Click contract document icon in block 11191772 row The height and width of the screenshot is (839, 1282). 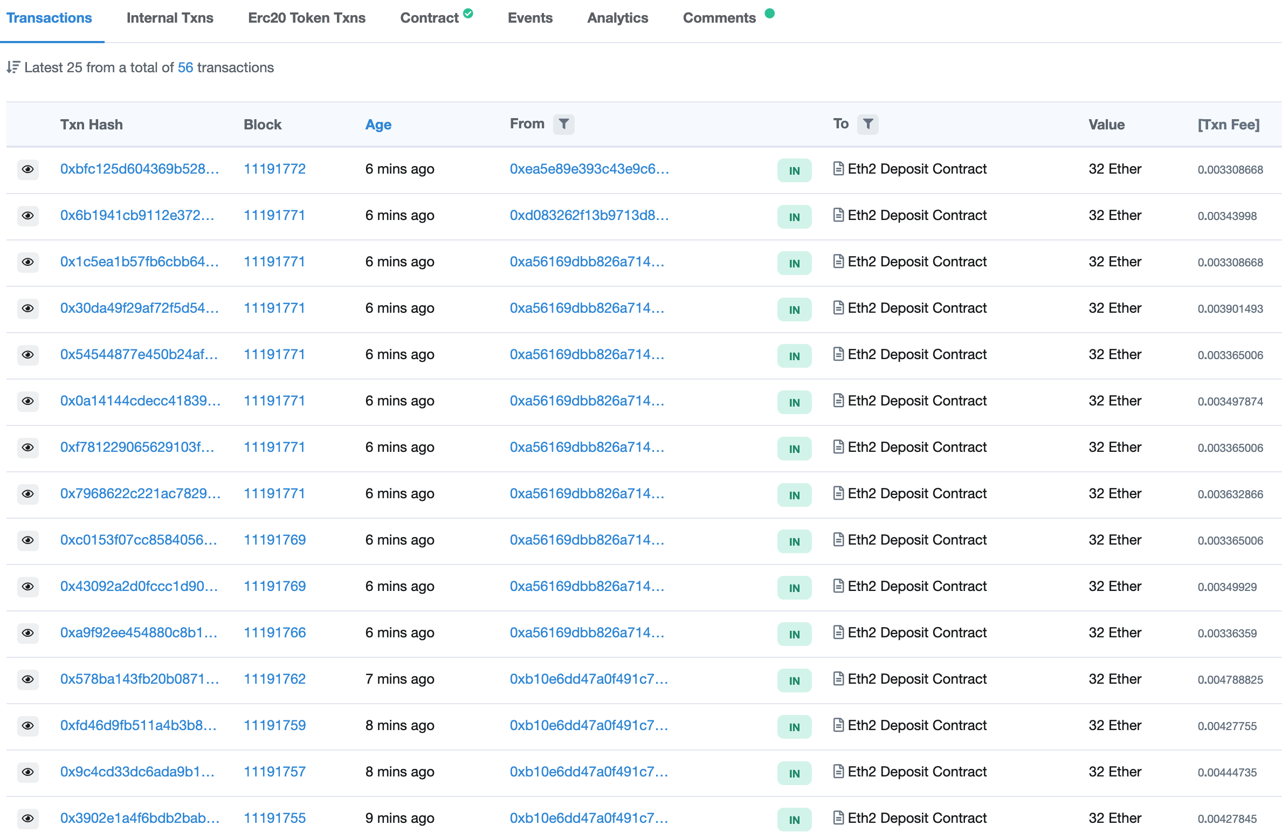[838, 169]
